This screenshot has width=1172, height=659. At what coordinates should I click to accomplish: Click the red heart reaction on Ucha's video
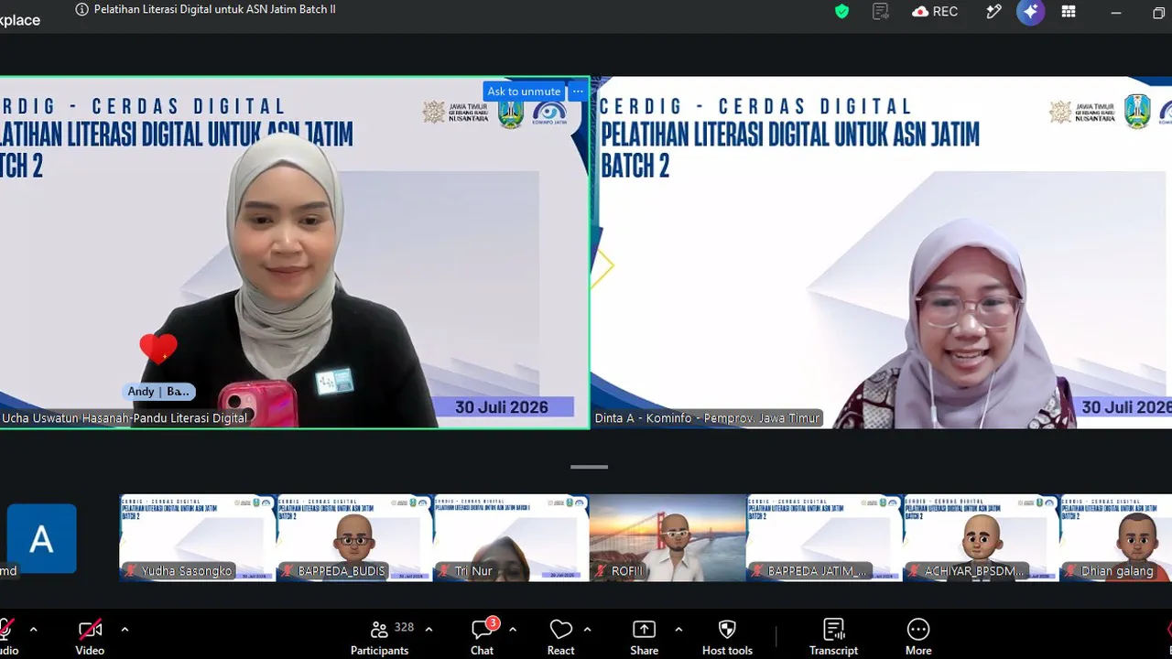click(x=158, y=348)
